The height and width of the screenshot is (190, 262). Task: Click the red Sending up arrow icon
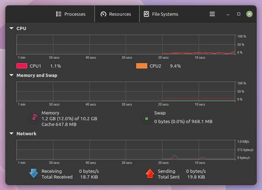click(x=150, y=174)
